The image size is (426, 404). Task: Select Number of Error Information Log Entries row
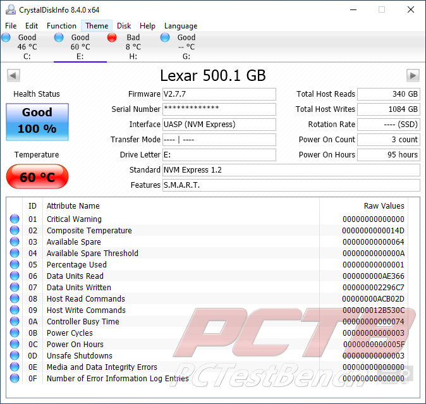pos(207,379)
